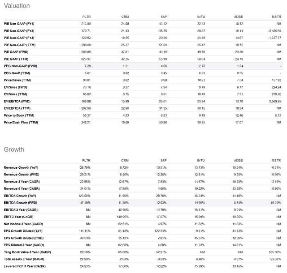
Task: Select P/E Non-GAAP (FY3) row label
Action: point(19,38)
